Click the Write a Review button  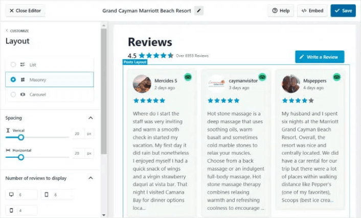pyautogui.click(x=320, y=57)
